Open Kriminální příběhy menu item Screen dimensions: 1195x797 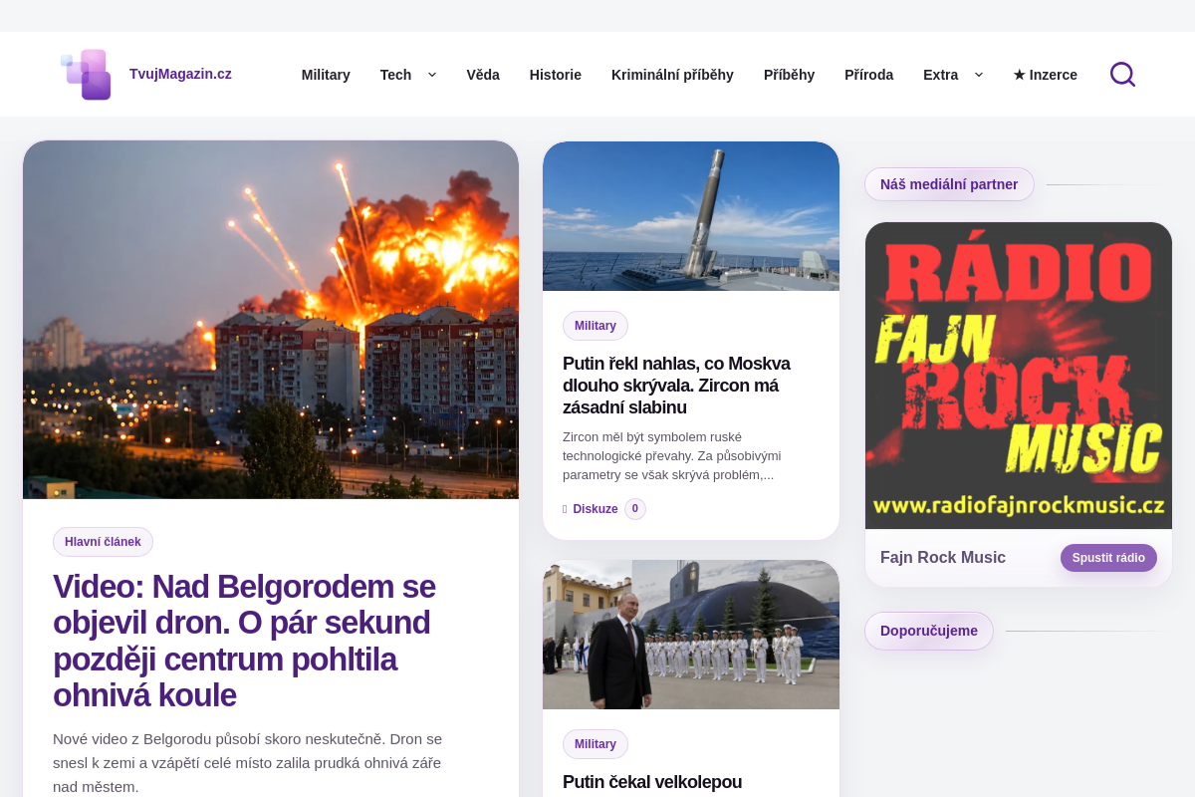coord(672,75)
